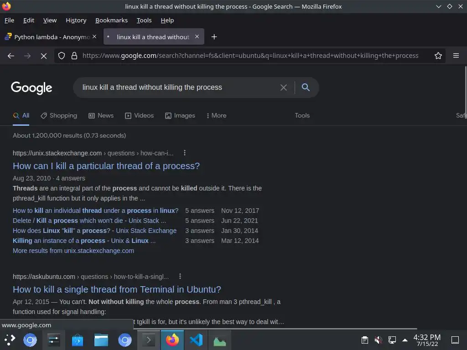Expand the More search filters dropdown

coord(216,115)
